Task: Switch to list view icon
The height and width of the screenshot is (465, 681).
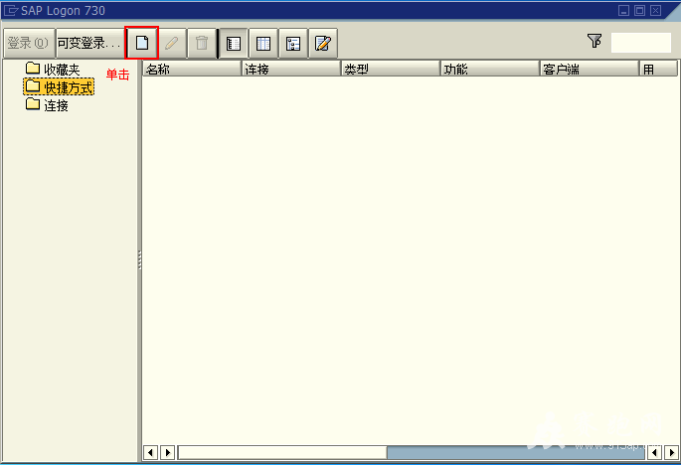Action: pos(234,43)
